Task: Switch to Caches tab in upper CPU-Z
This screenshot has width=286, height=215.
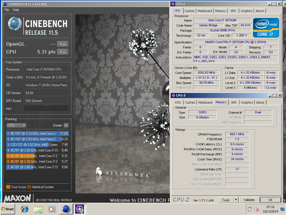Action: [190, 11]
